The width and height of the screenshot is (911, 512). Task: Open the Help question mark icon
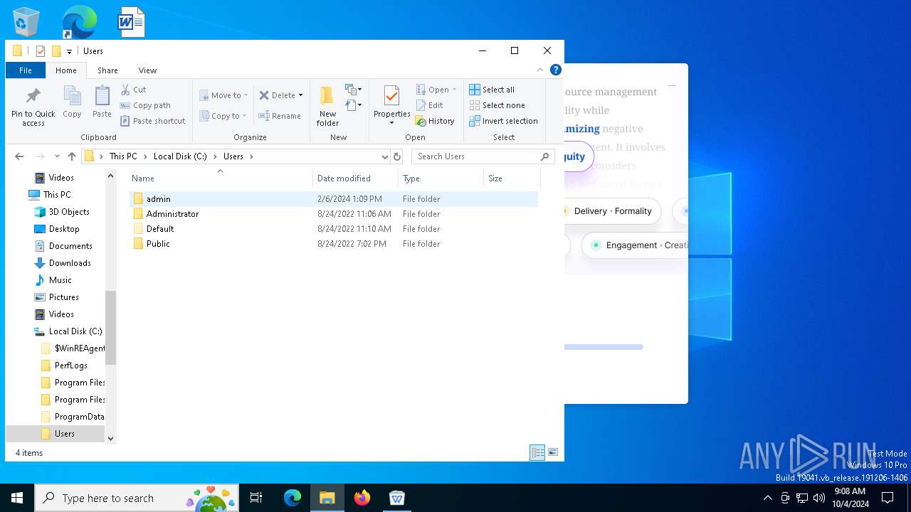pos(556,70)
